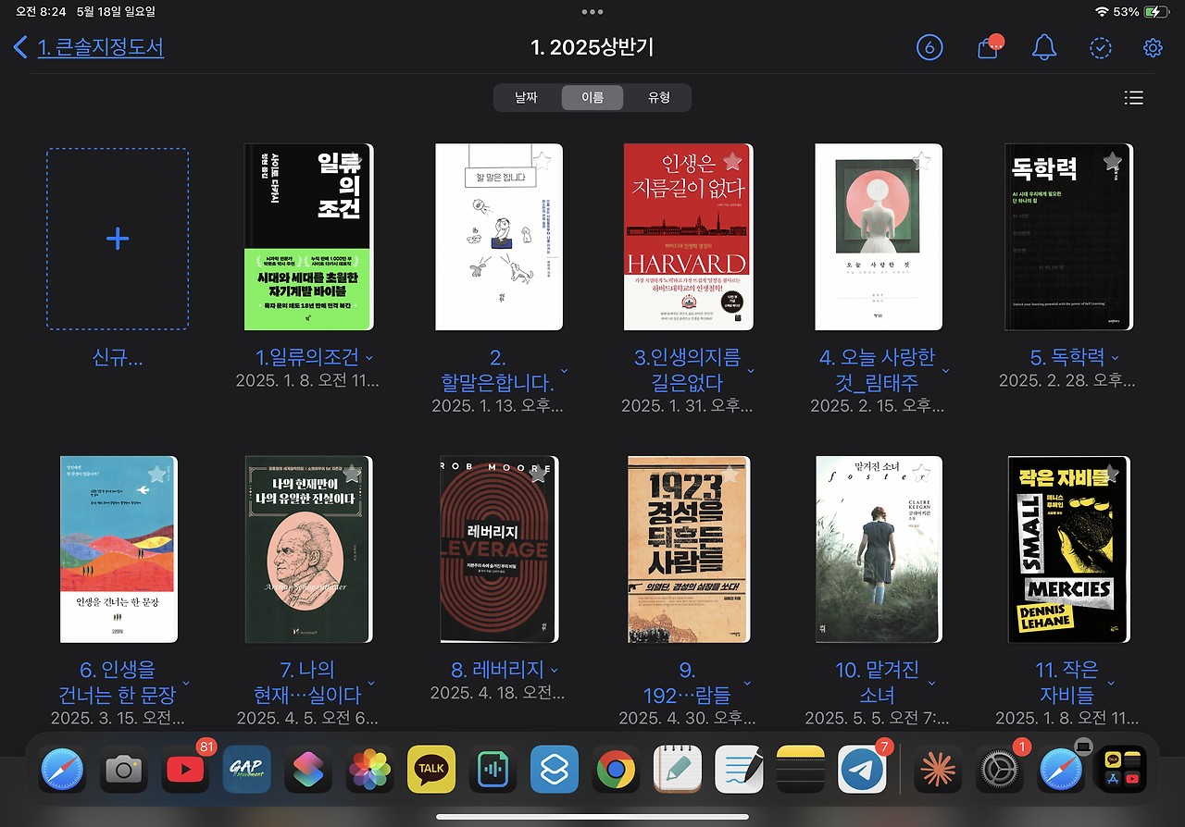Toggle favorite star on 작은 자비들 cover

click(x=1112, y=474)
